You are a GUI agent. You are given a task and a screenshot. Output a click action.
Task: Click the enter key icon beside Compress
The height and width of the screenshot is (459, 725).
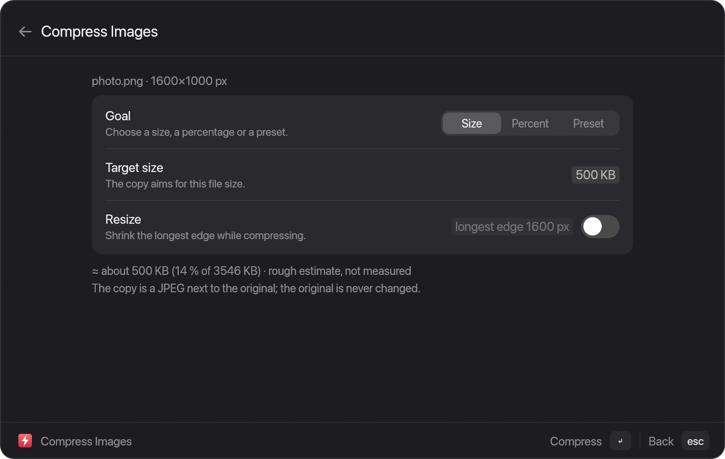click(x=621, y=441)
